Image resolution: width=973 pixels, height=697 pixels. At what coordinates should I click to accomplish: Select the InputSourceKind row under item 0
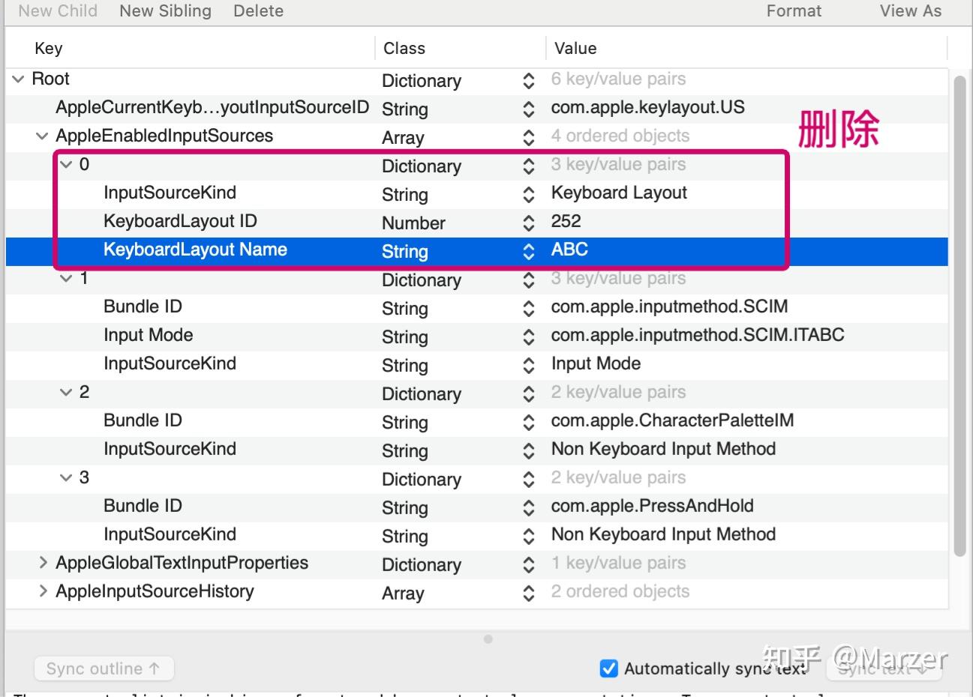[x=170, y=193]
